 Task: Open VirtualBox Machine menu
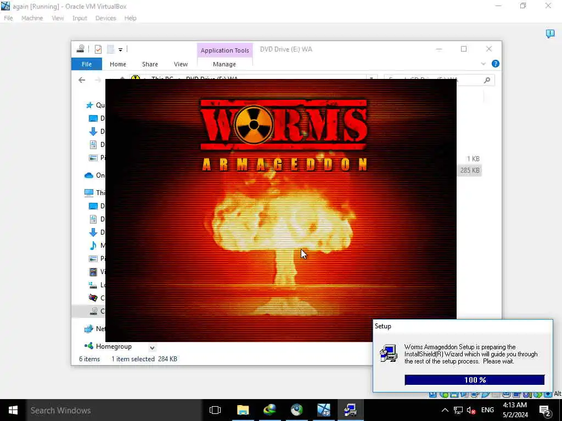(x=32, y=18)
